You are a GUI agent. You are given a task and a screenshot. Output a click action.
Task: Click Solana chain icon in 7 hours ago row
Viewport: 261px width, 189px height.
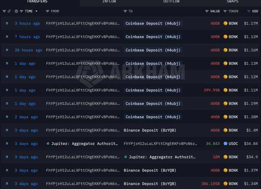click(x=7, y=36)
